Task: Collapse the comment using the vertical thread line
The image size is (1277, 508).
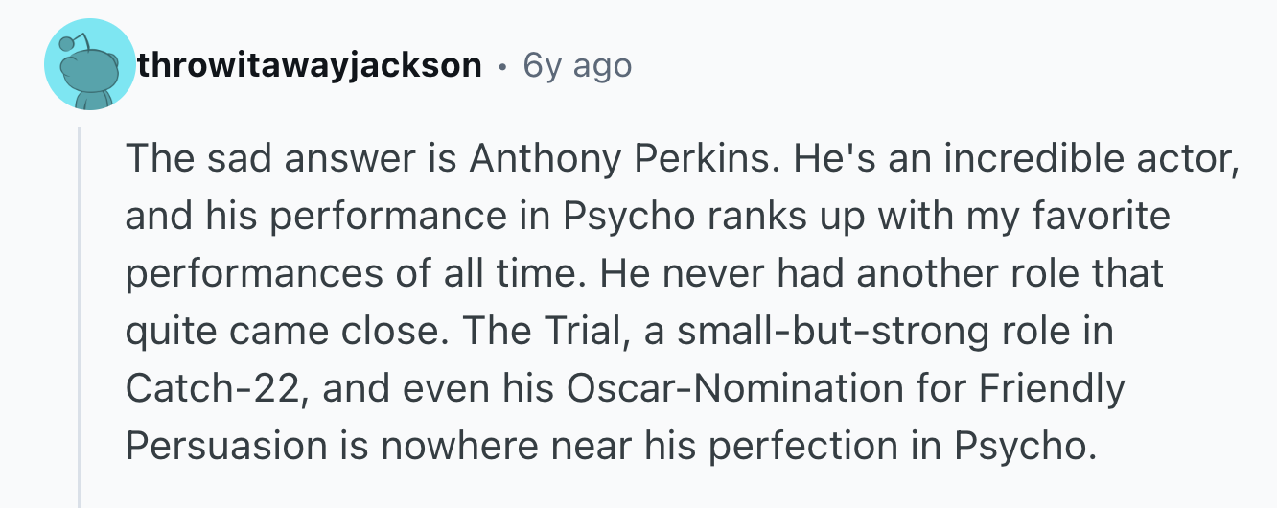Action: (x=81, y=318)
